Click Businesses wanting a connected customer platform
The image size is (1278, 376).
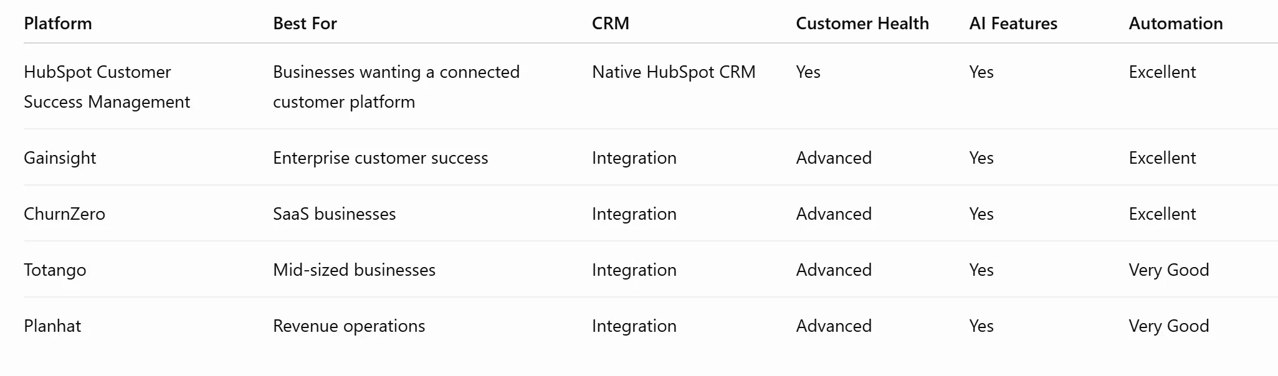point(396,87)
